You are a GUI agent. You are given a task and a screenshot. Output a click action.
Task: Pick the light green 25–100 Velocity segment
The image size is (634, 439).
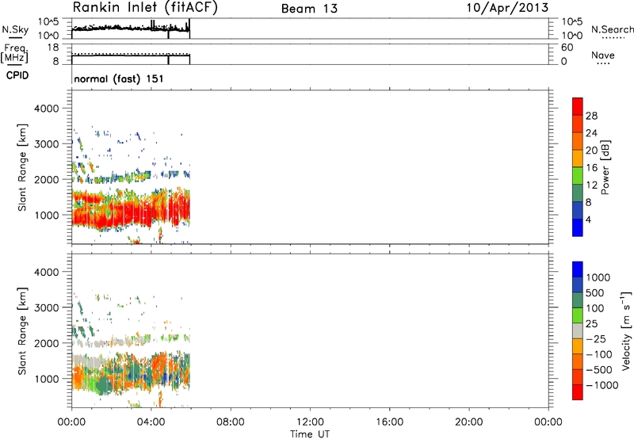pos(578,315)
